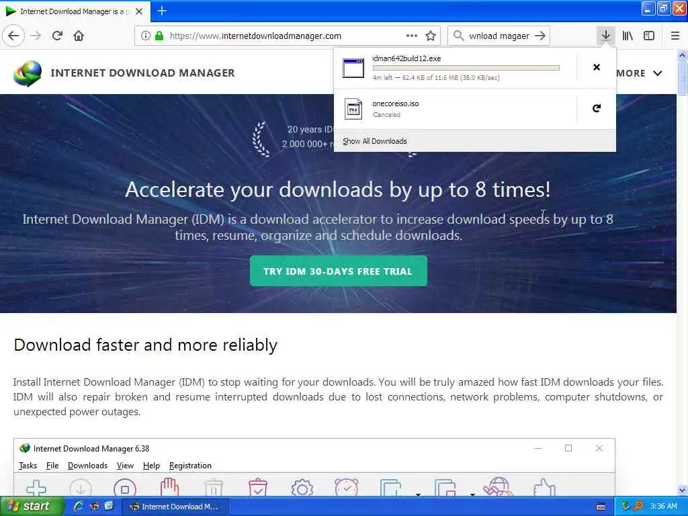The width and height of the screenshot is (688, 516).
Task: Click the green padlock security icon
Action: 159,36
